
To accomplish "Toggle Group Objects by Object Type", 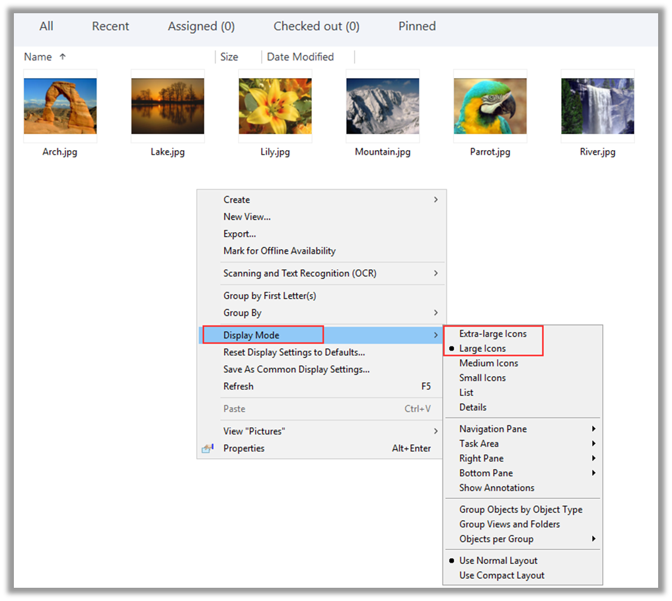I will [521, 510].
